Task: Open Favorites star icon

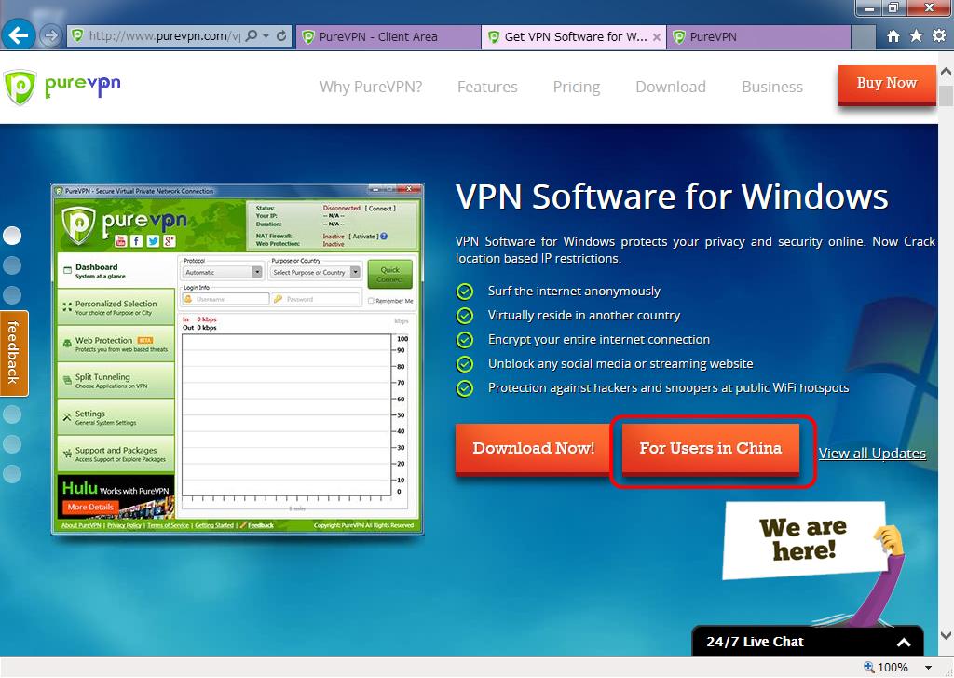Action: [916, 36]
